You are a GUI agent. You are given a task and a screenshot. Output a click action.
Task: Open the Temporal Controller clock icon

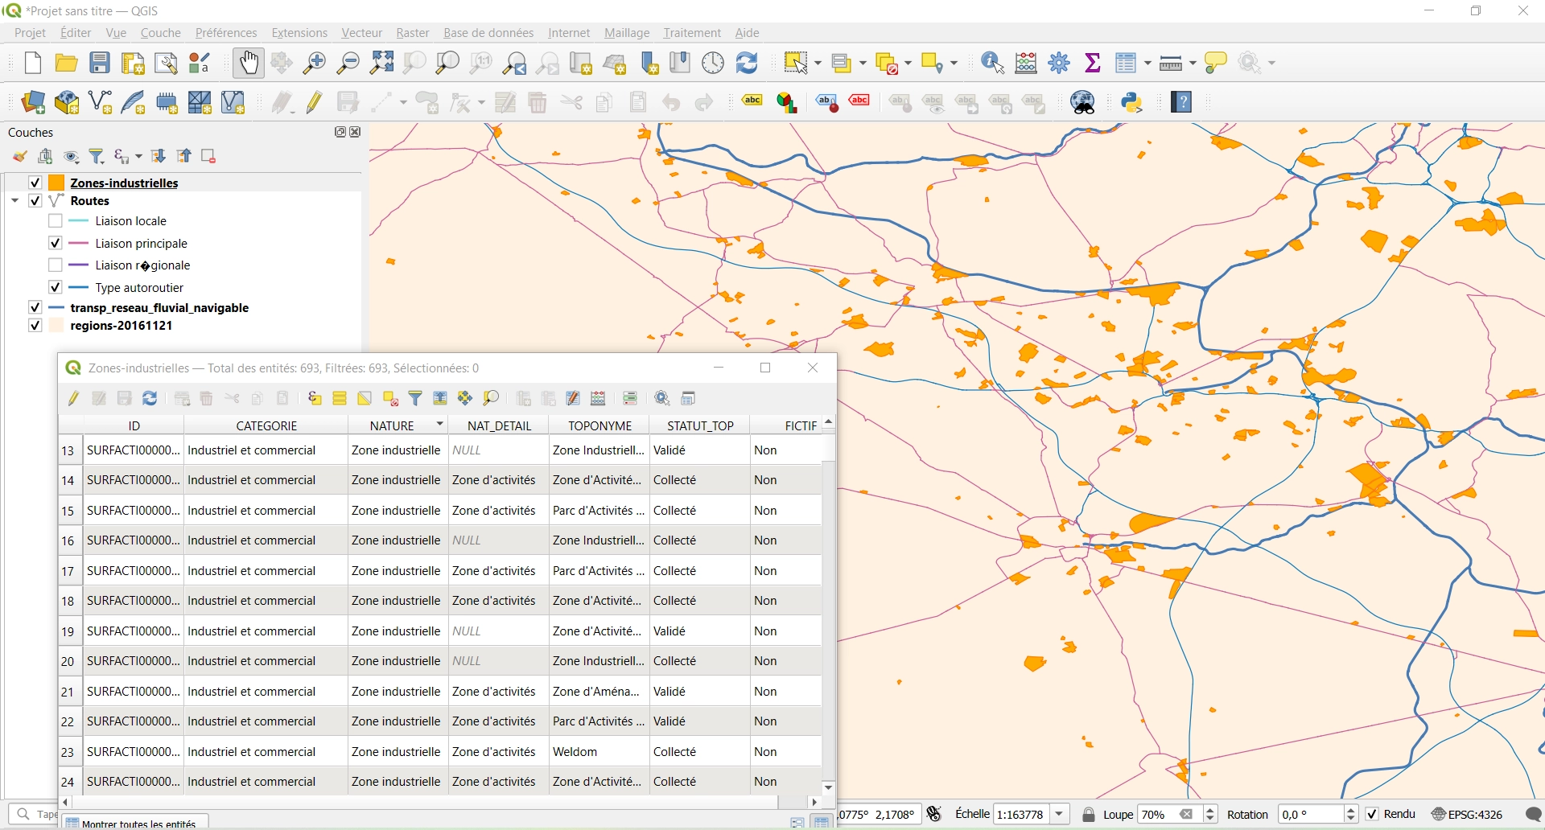pyautogui.click(x=714, y=63)
